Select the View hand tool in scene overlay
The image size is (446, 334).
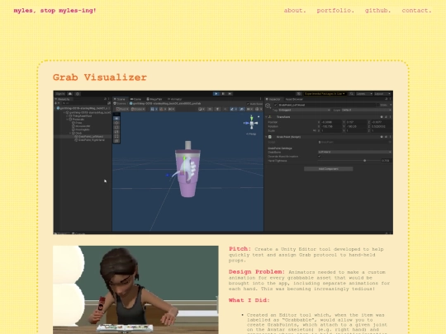116,119
